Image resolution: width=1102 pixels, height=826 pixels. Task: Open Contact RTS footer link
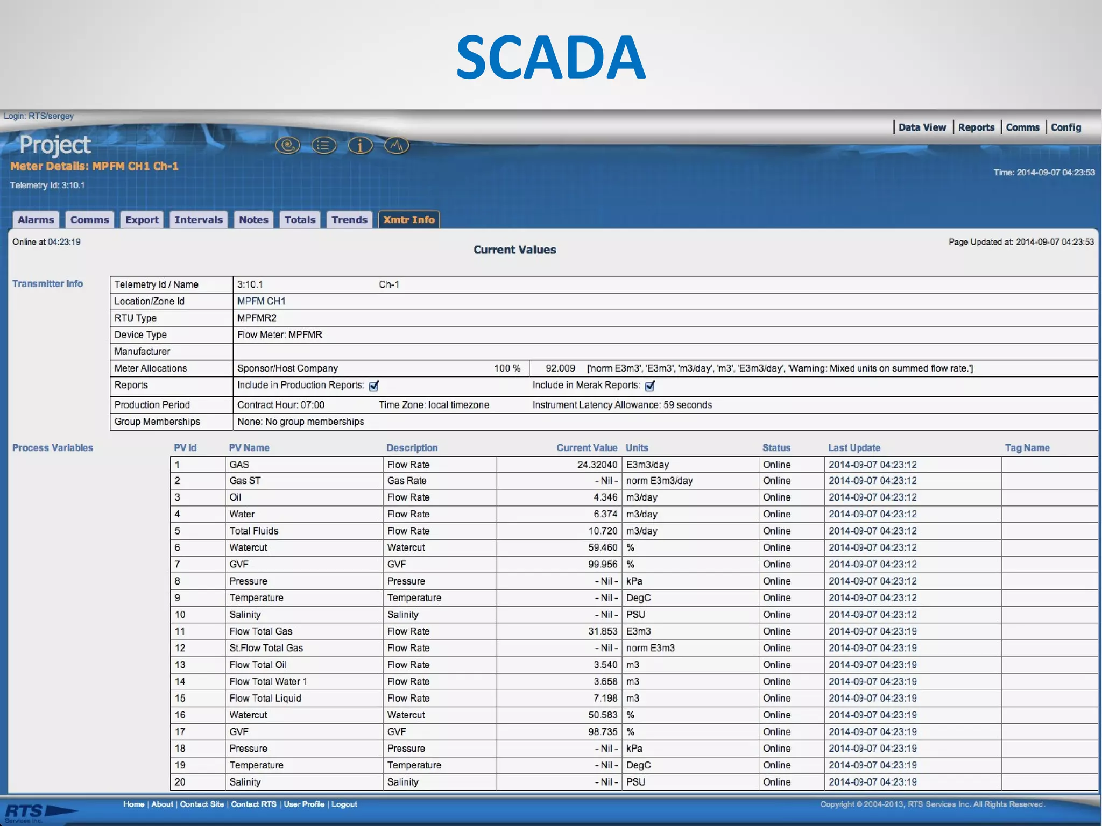click(x=253, y=804)
